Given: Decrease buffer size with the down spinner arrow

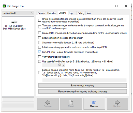Looking at the screenshot, I should [x=63, y=66].
